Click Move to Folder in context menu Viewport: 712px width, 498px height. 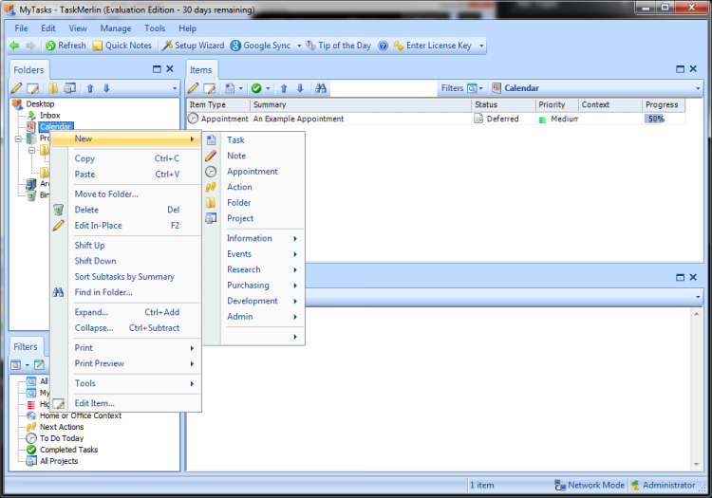(x=125, y=194)
